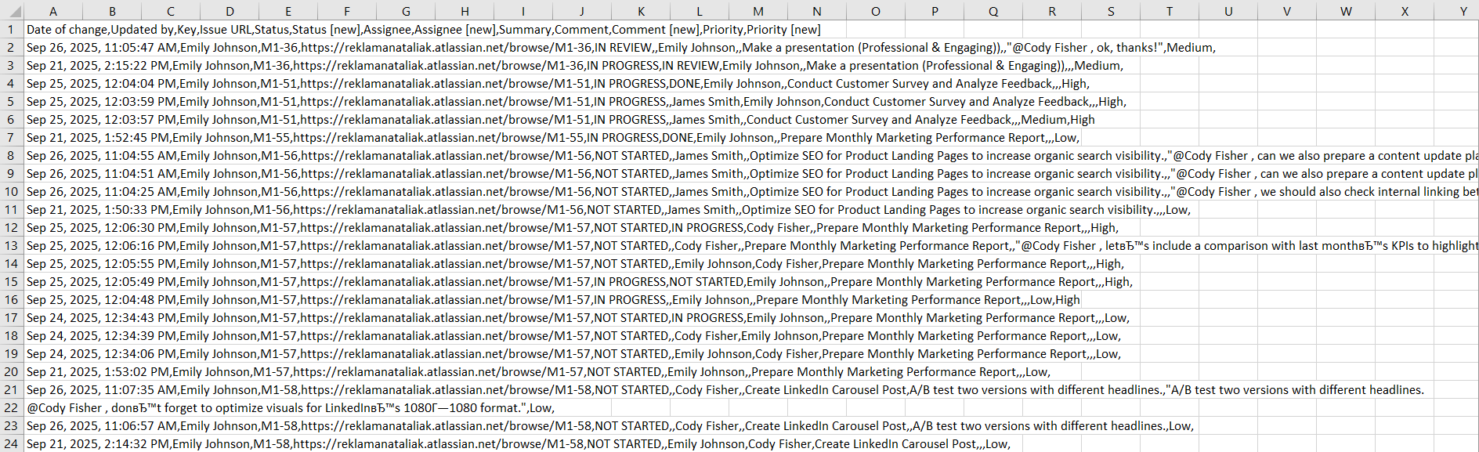Select column Y header
Image resolution: width=1479 pixels, height=452 pixels.
click(x=1463, y=11)
